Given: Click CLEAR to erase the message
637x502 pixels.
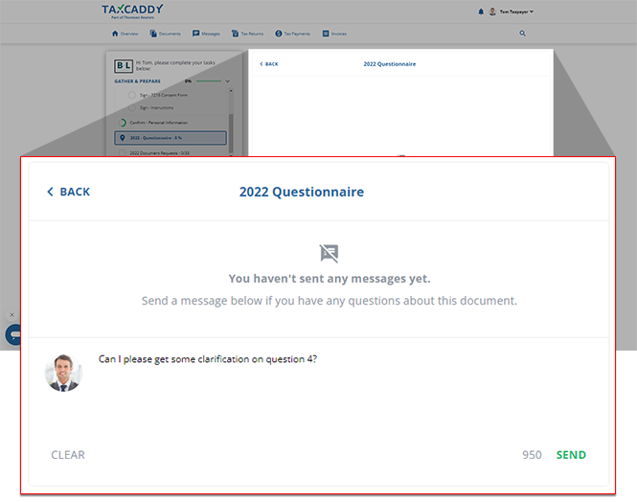Looking at the screenshot, I should coord(68,455).
